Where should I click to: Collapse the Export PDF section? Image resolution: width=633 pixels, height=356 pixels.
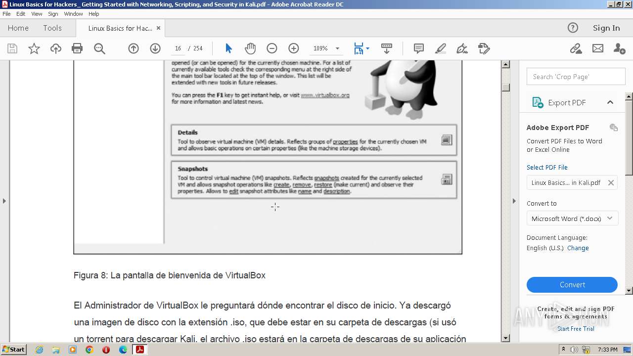610,102
